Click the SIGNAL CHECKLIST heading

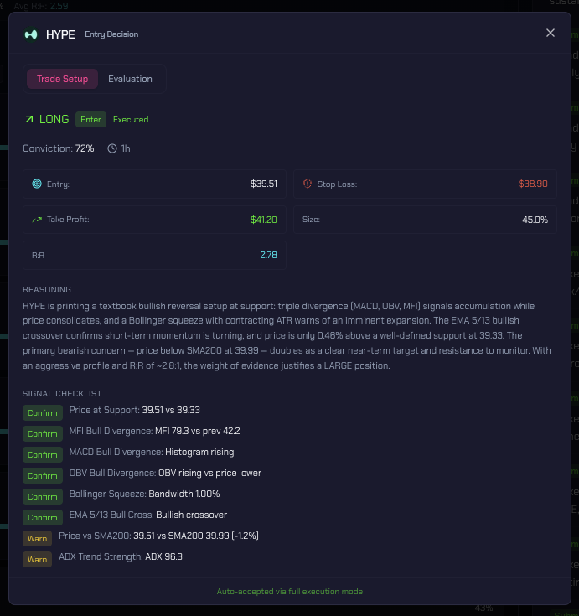pyautogui.click(x=62, y=394)
